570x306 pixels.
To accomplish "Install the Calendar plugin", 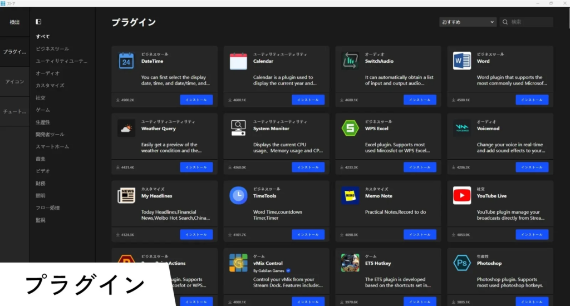I will pos(308,100).
